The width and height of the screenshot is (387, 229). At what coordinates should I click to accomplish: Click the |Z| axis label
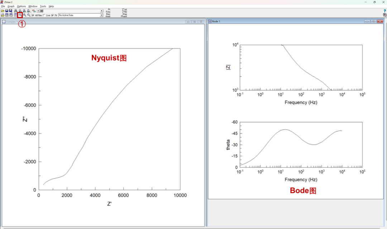click(228, 67)
